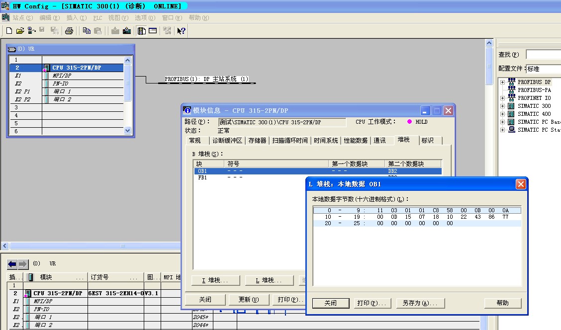Image resolution: width=561 pixels, height=330 pixels.
Task: Click the Open folder toolbar icon
Action: point(20,31)
